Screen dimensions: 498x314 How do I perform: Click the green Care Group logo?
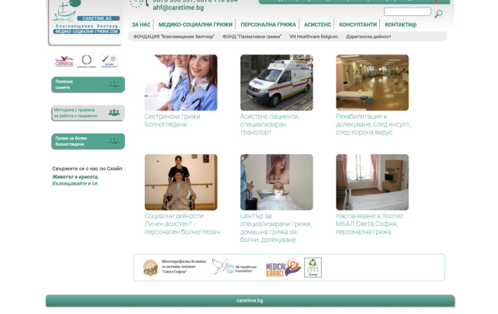click(313, 267)
